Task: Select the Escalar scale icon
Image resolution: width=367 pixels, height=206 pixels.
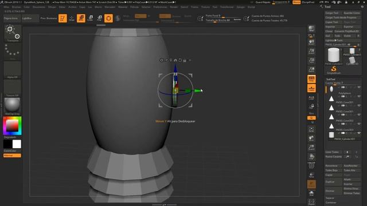Action: point(91,18)
